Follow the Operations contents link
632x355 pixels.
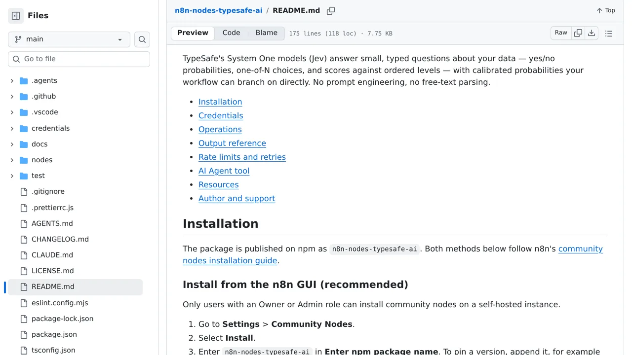click(x=220, y=129)
